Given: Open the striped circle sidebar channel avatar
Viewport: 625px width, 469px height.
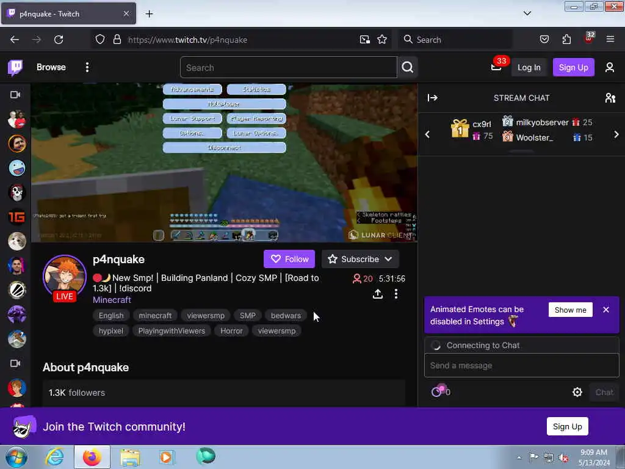Looking at the screenshot, I should tap(16, 290).
